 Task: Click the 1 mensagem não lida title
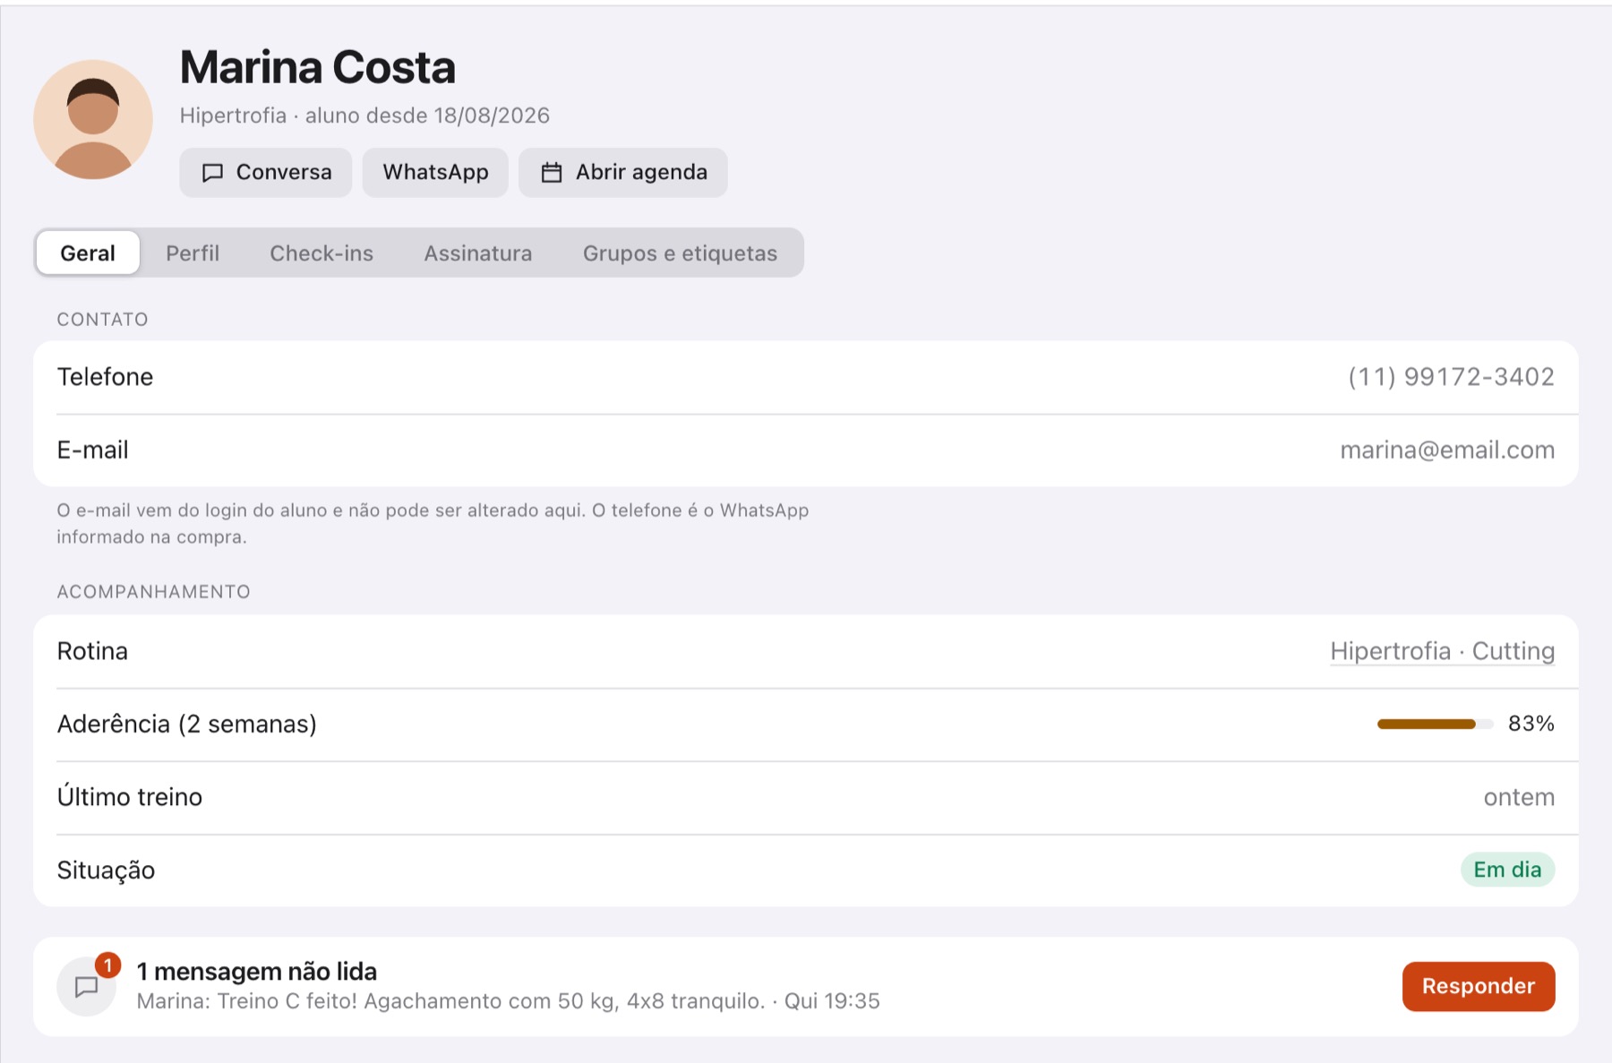[x=257, y=972]
